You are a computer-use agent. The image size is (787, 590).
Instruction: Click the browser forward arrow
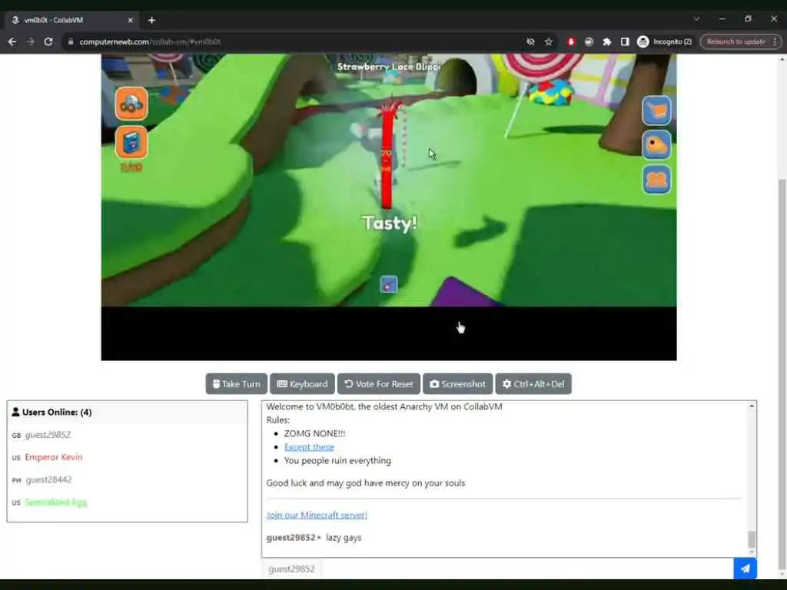coord(31,41)
